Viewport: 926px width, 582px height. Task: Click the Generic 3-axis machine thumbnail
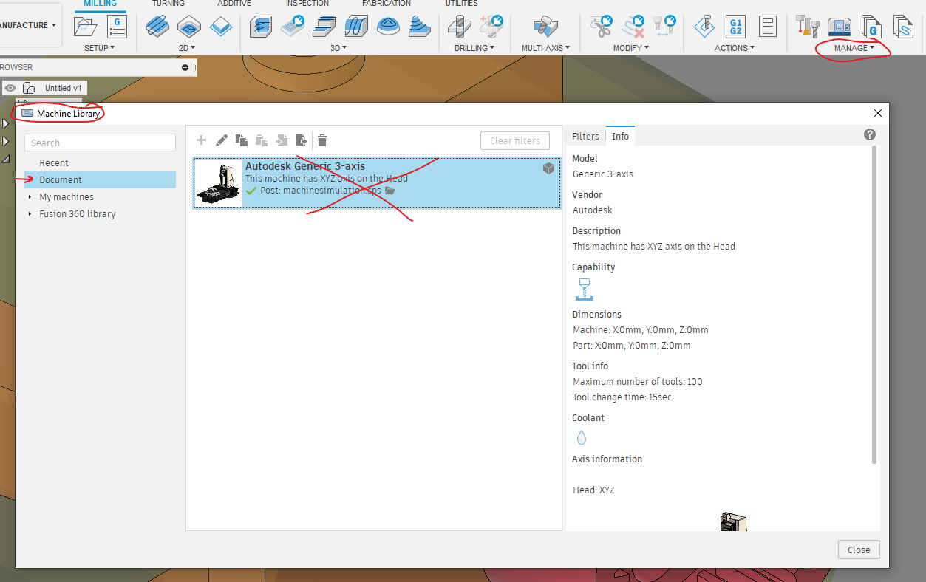point(219,183)
